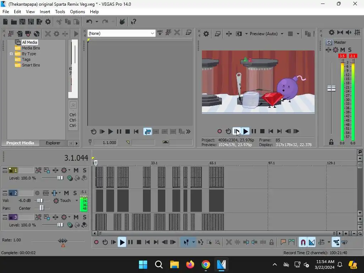Select the Project Media tab
Image resolution: width=364 pixels, height=273 pixels.
click(20, 143)
